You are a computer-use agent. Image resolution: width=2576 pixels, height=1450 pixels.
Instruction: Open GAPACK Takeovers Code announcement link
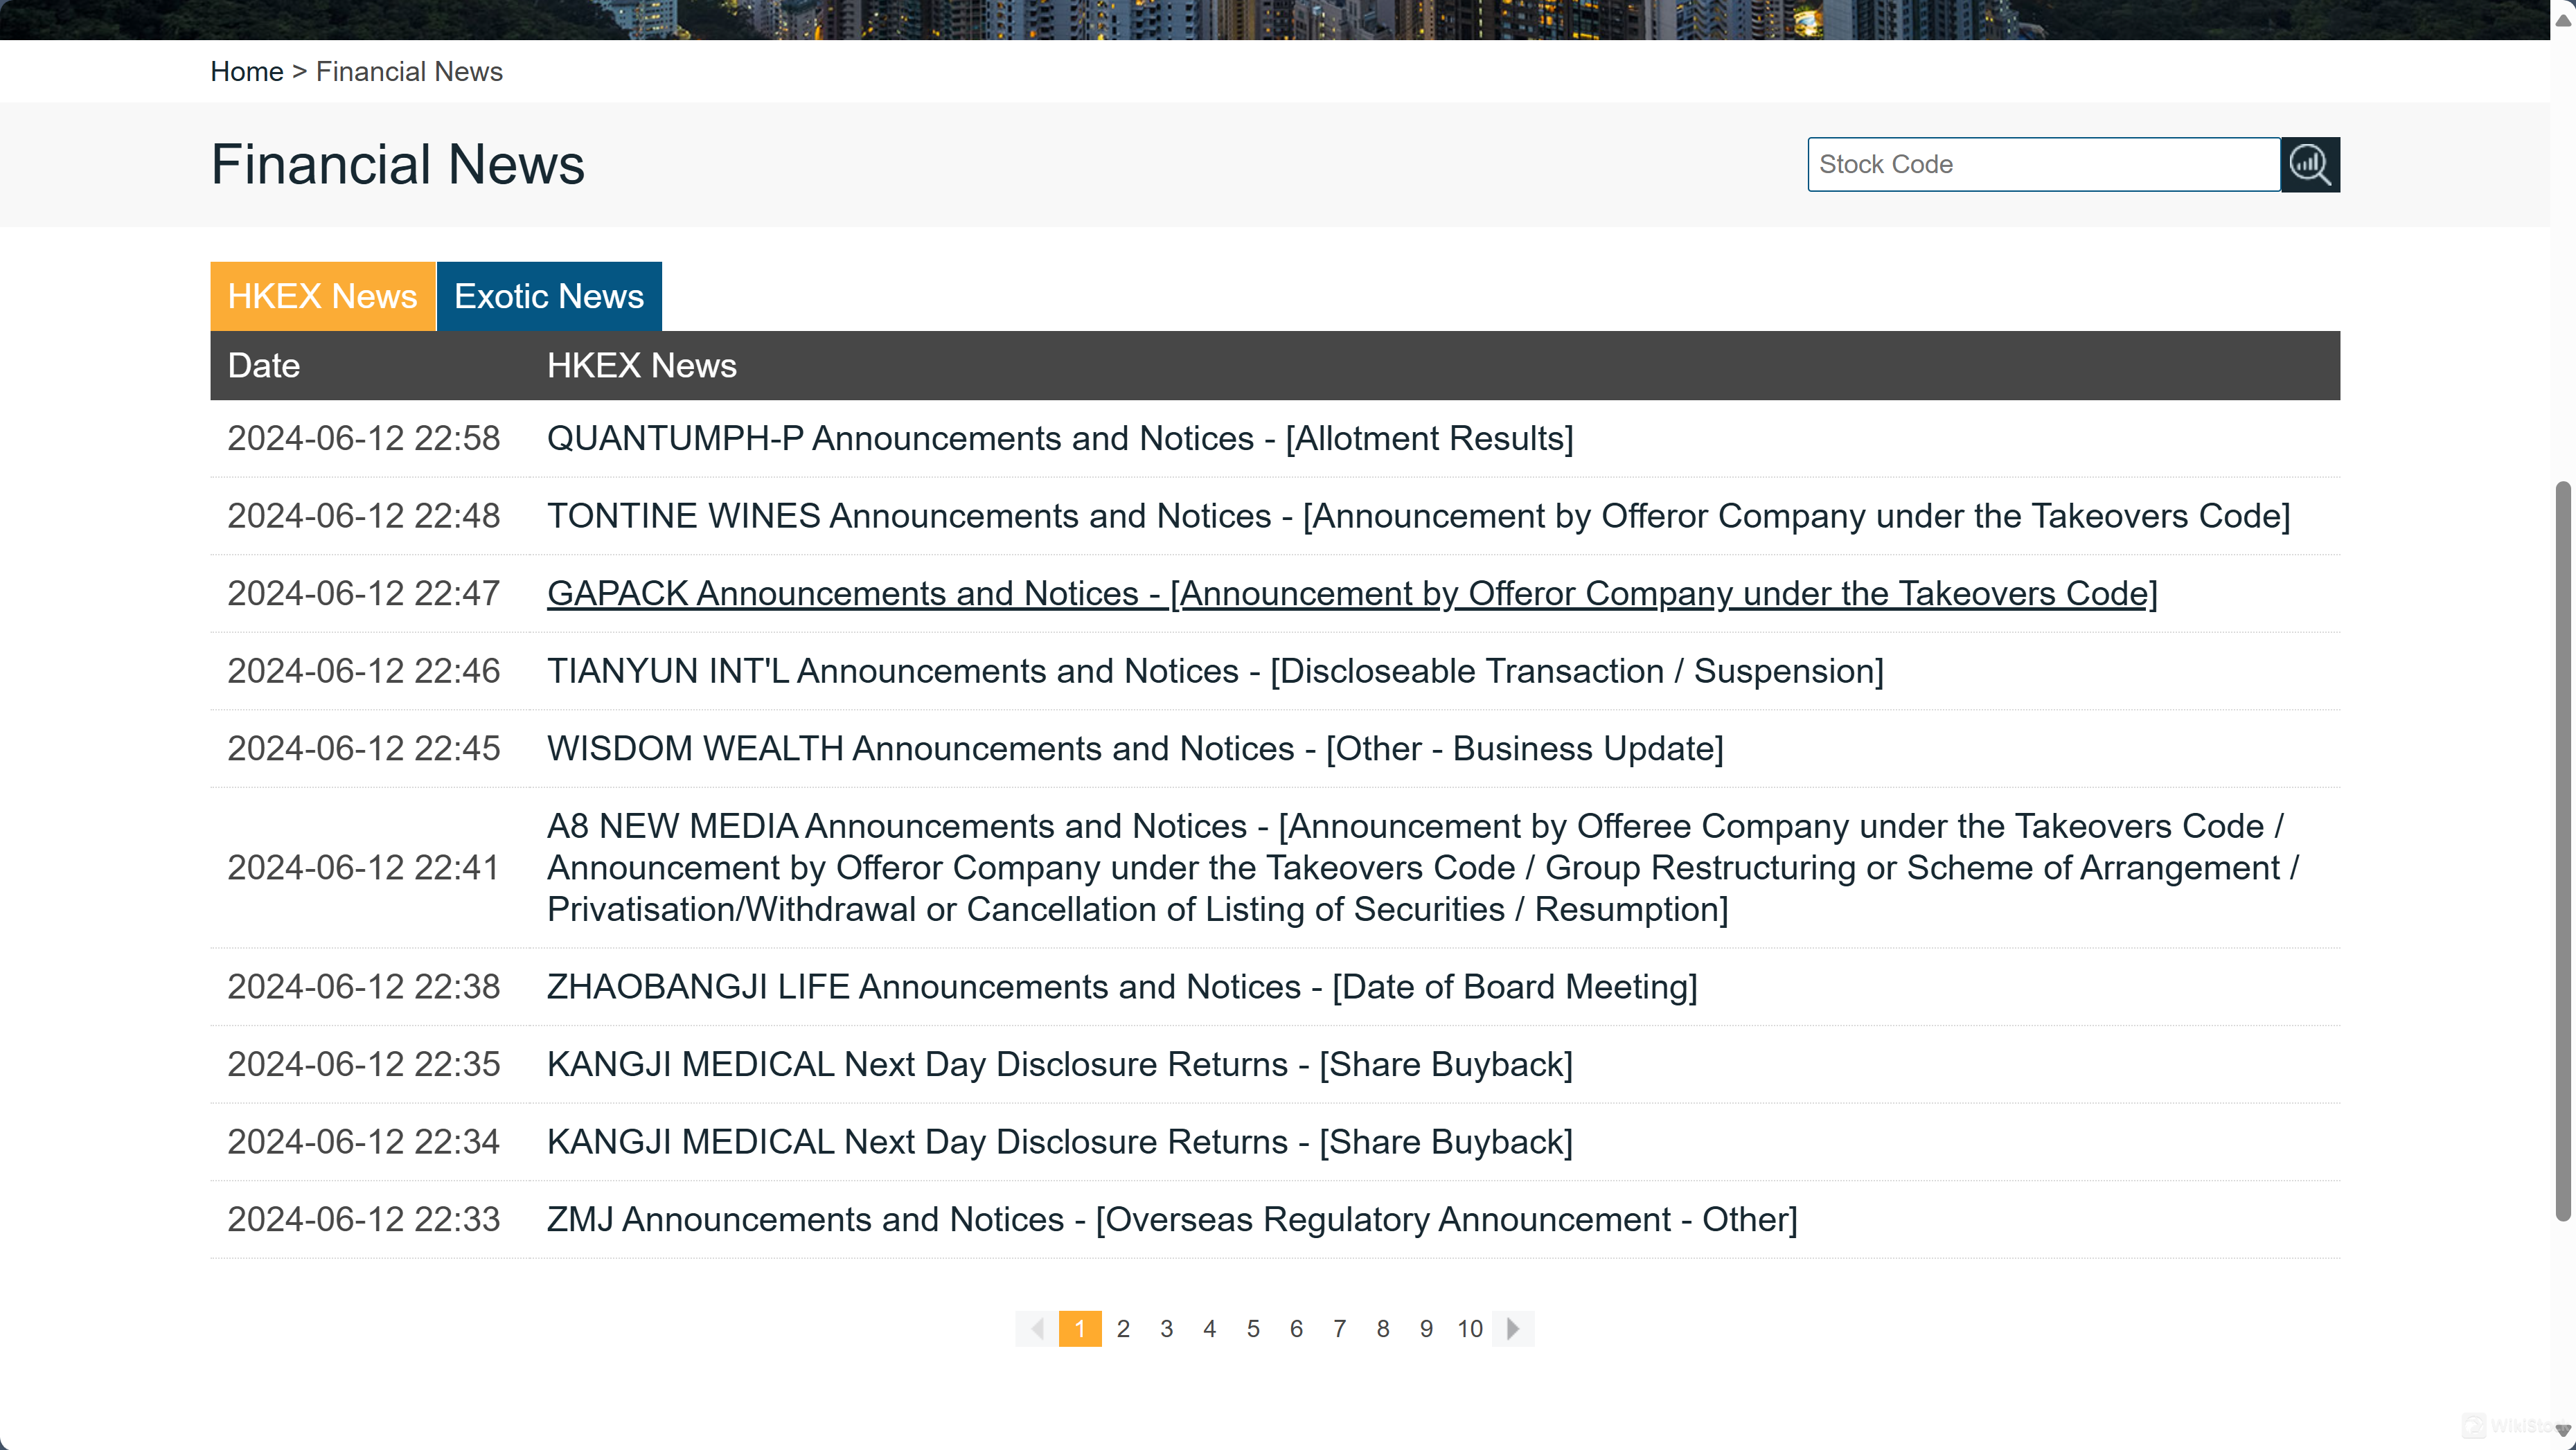[1351, 592]
